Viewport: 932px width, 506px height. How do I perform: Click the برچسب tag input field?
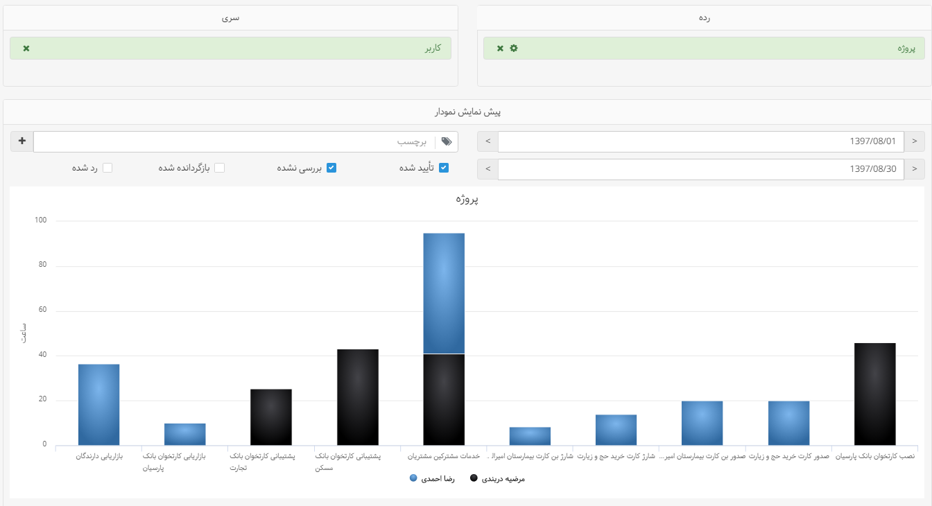[x=236, y=141]
